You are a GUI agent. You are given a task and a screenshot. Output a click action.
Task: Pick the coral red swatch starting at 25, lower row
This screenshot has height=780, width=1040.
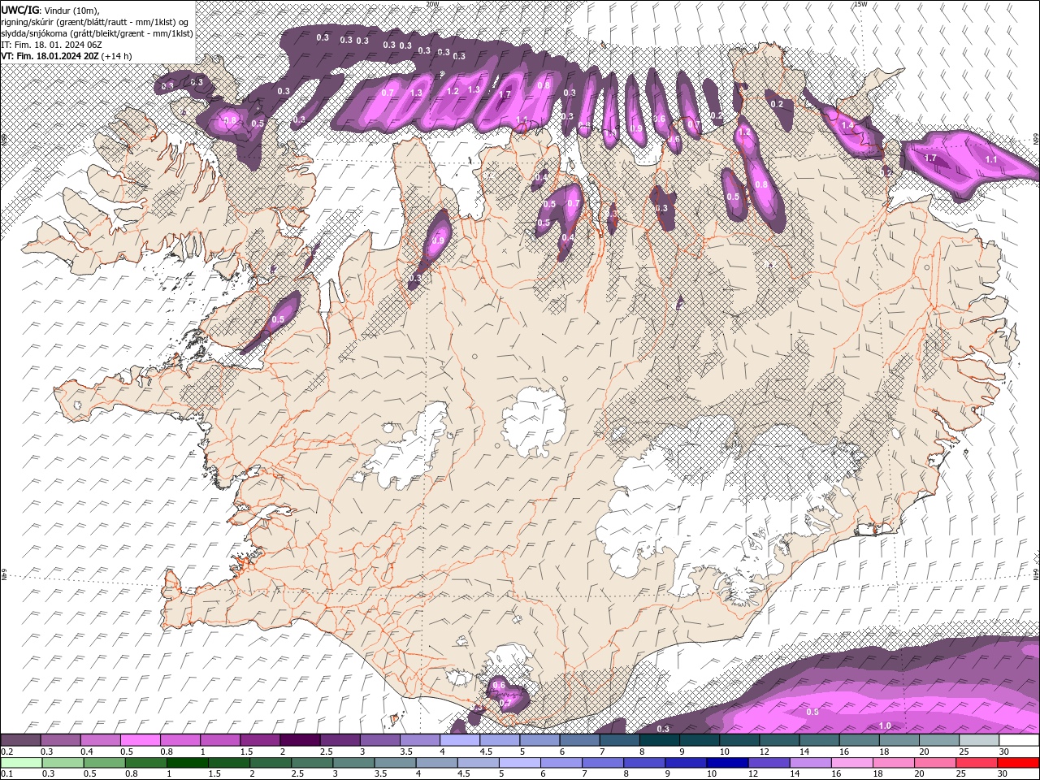(977, 763)
